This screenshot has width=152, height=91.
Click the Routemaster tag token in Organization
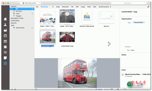139,22
